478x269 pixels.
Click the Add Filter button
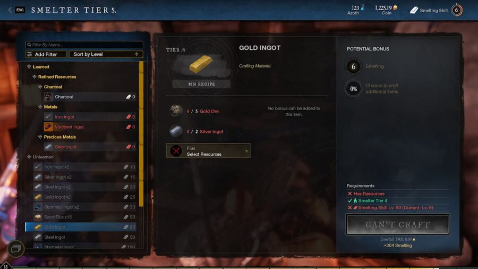pyautogui.click(x=46, y=54)
